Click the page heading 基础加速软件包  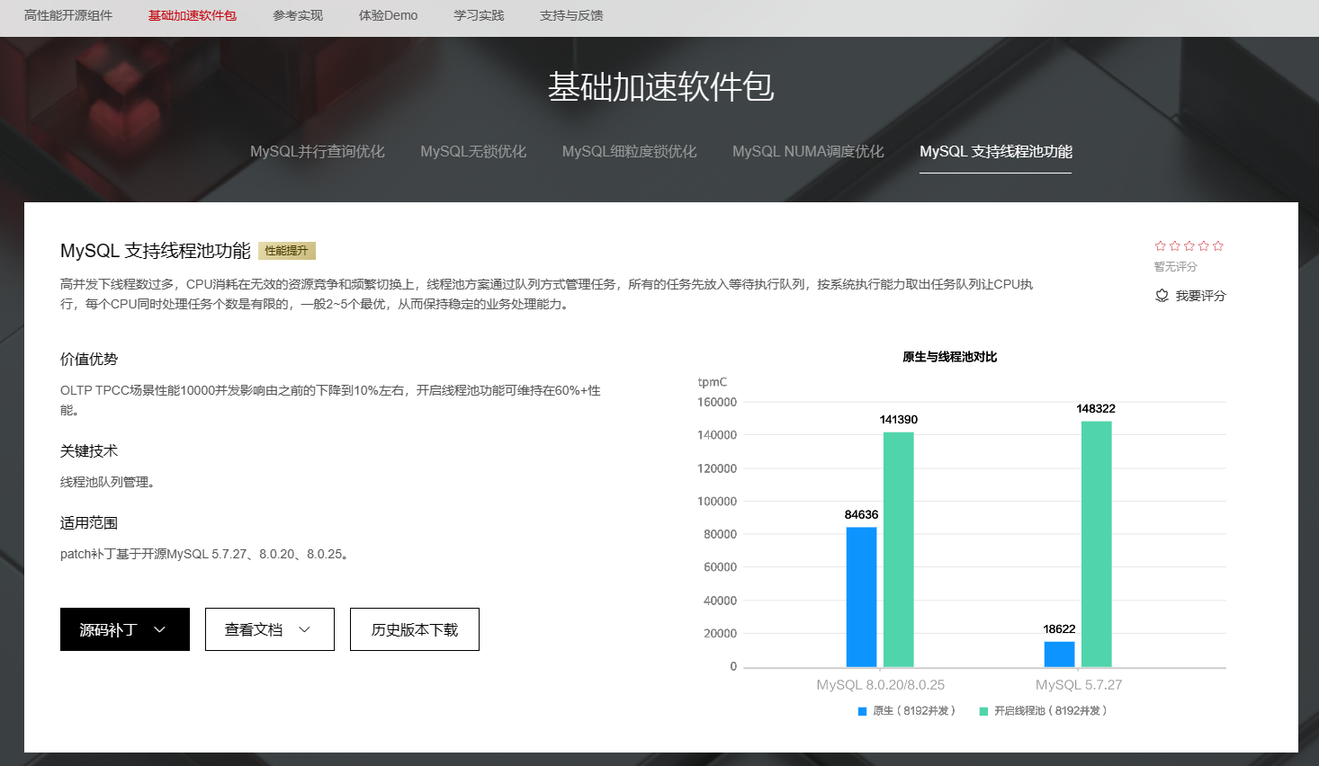(x=661, y=86)
